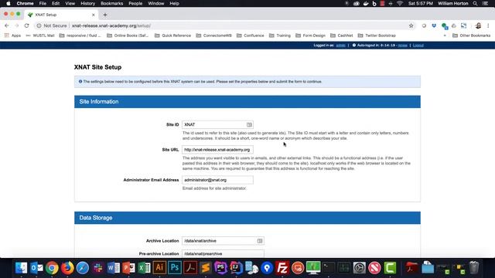Open the Dropbox extension icon
The image size is (495, 278).
coord(434,25)
